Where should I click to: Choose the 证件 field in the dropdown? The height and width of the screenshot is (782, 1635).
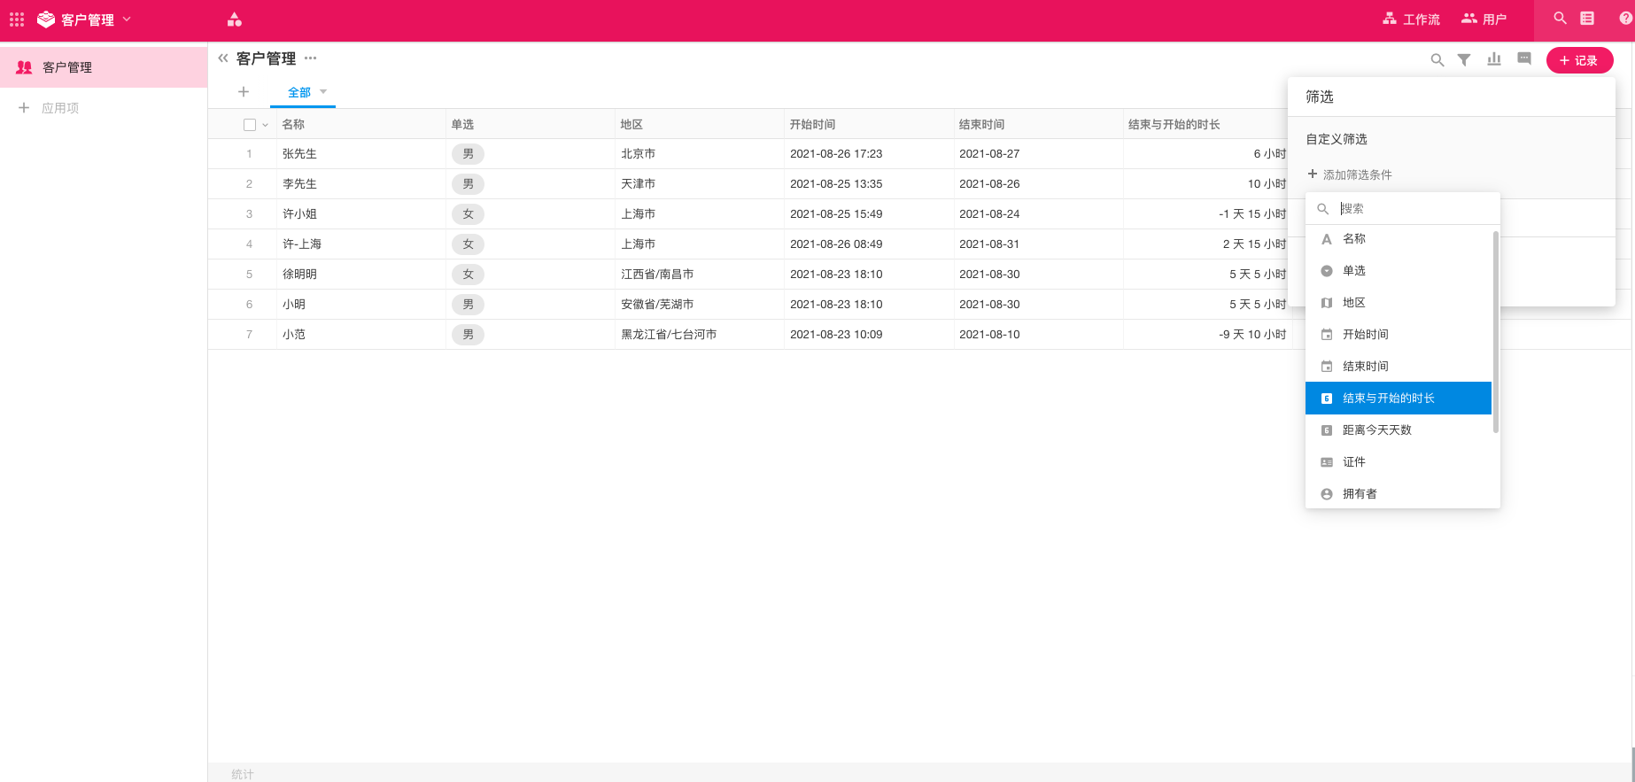[1399, 462]
